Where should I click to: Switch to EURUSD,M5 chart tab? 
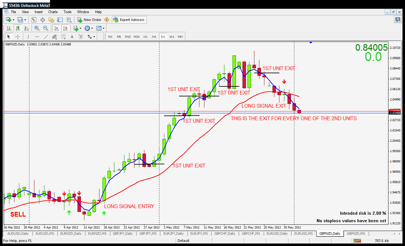tap(303, 233)
